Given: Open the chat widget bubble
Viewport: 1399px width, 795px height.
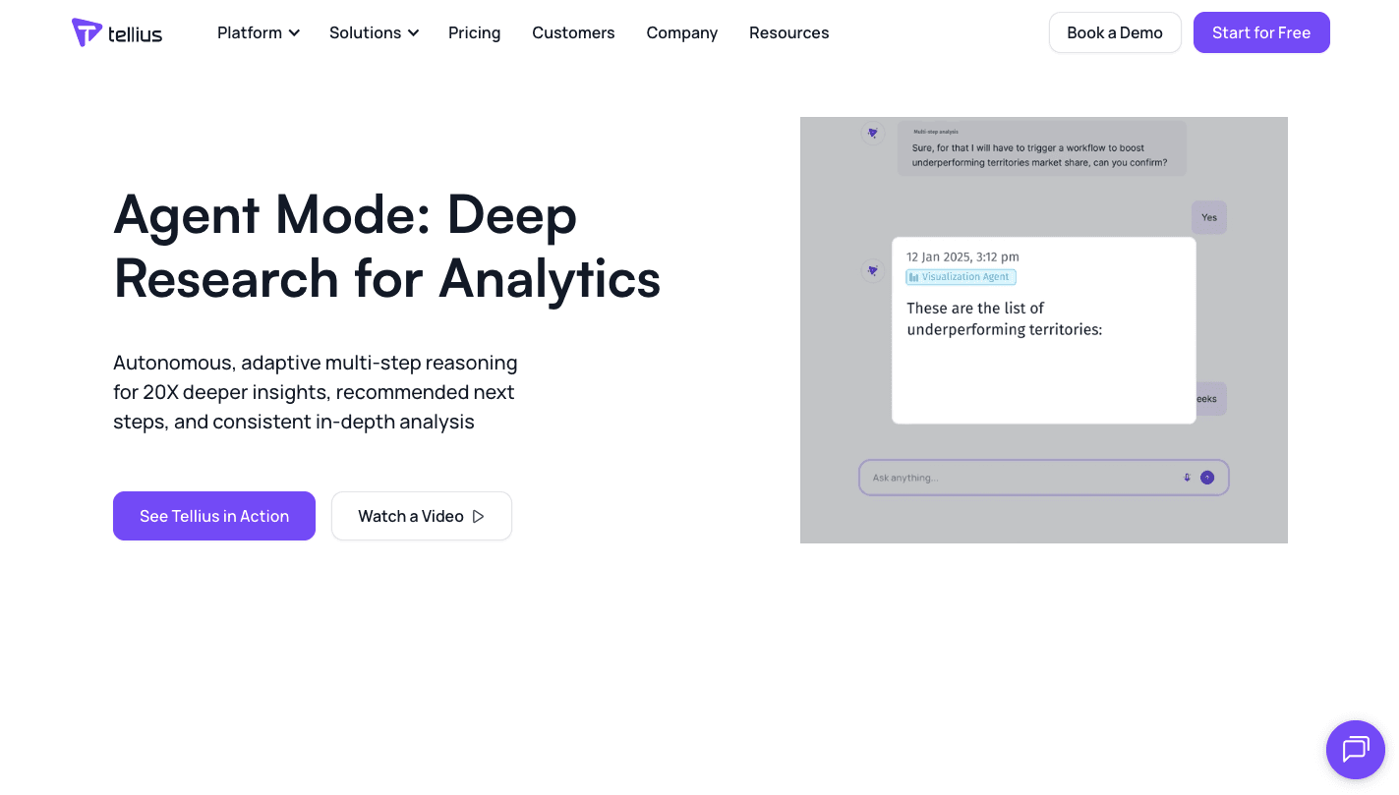Looking at the screenshot, I should tap(1355, 750).
